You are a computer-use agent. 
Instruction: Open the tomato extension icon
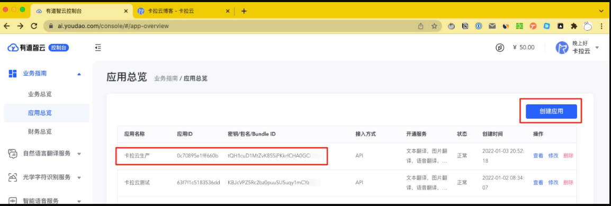452,26
